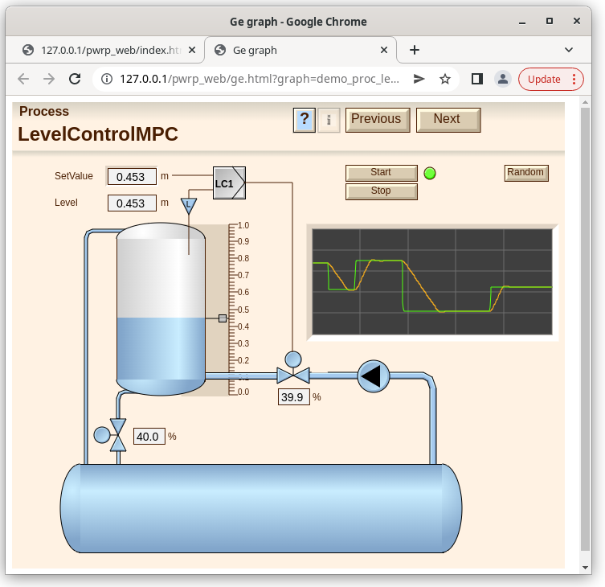Screen dimensions: 605x587
Task: View site information icon
Action: point(107,79)
